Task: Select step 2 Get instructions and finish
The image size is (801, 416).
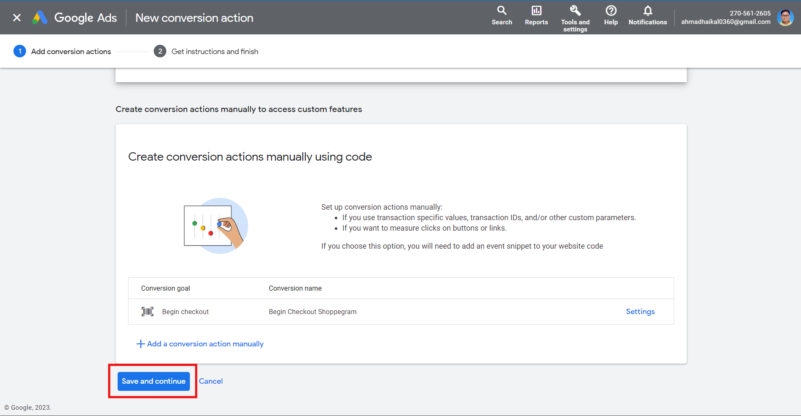Action: [x=206, y=51]
